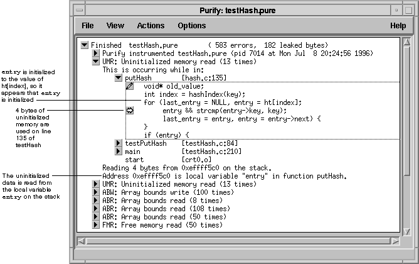Open the Options menu
Image resolution: width=419 pixels, height=264 pixels.
pyautogui.click(x=191, y=26)
